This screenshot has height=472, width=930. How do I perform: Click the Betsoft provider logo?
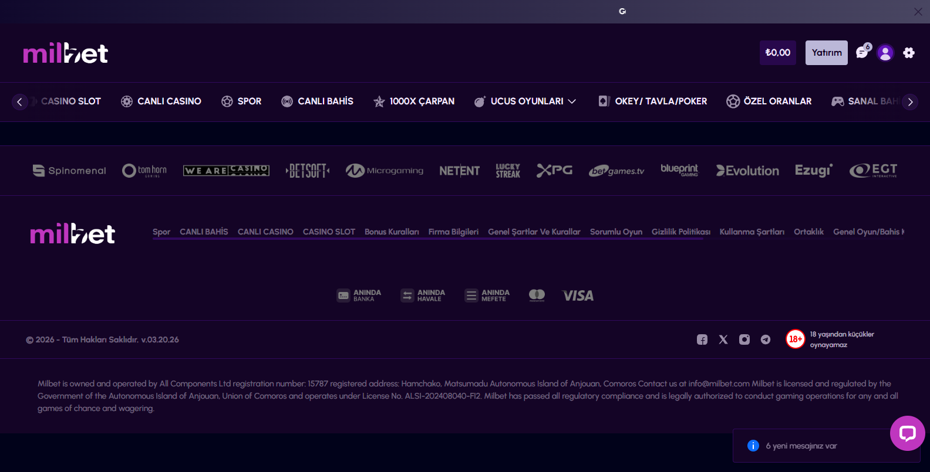308,171
